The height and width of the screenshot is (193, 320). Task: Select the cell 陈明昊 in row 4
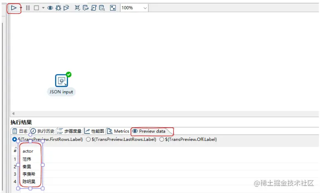(x=29, y=182)
